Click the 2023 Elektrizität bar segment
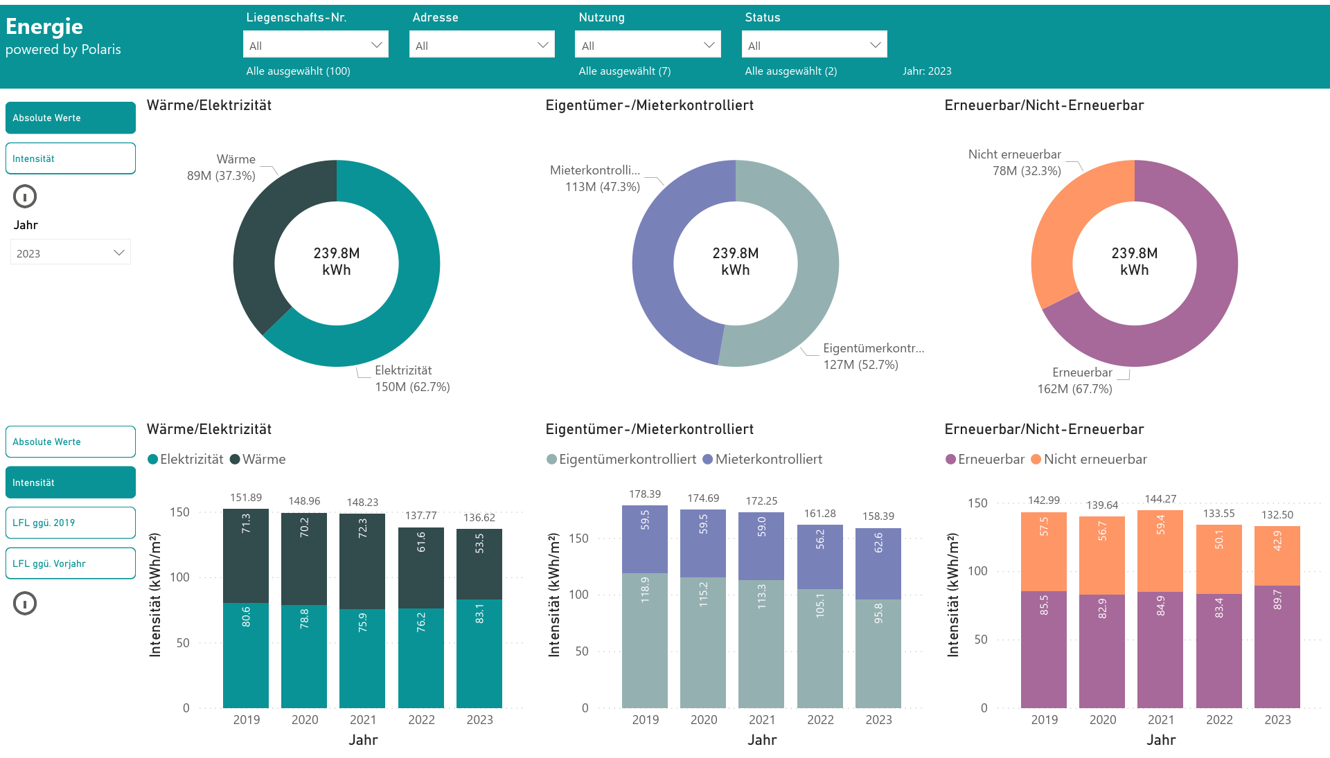Screen dimensions: 1330x758 click(x=479, y=654)
